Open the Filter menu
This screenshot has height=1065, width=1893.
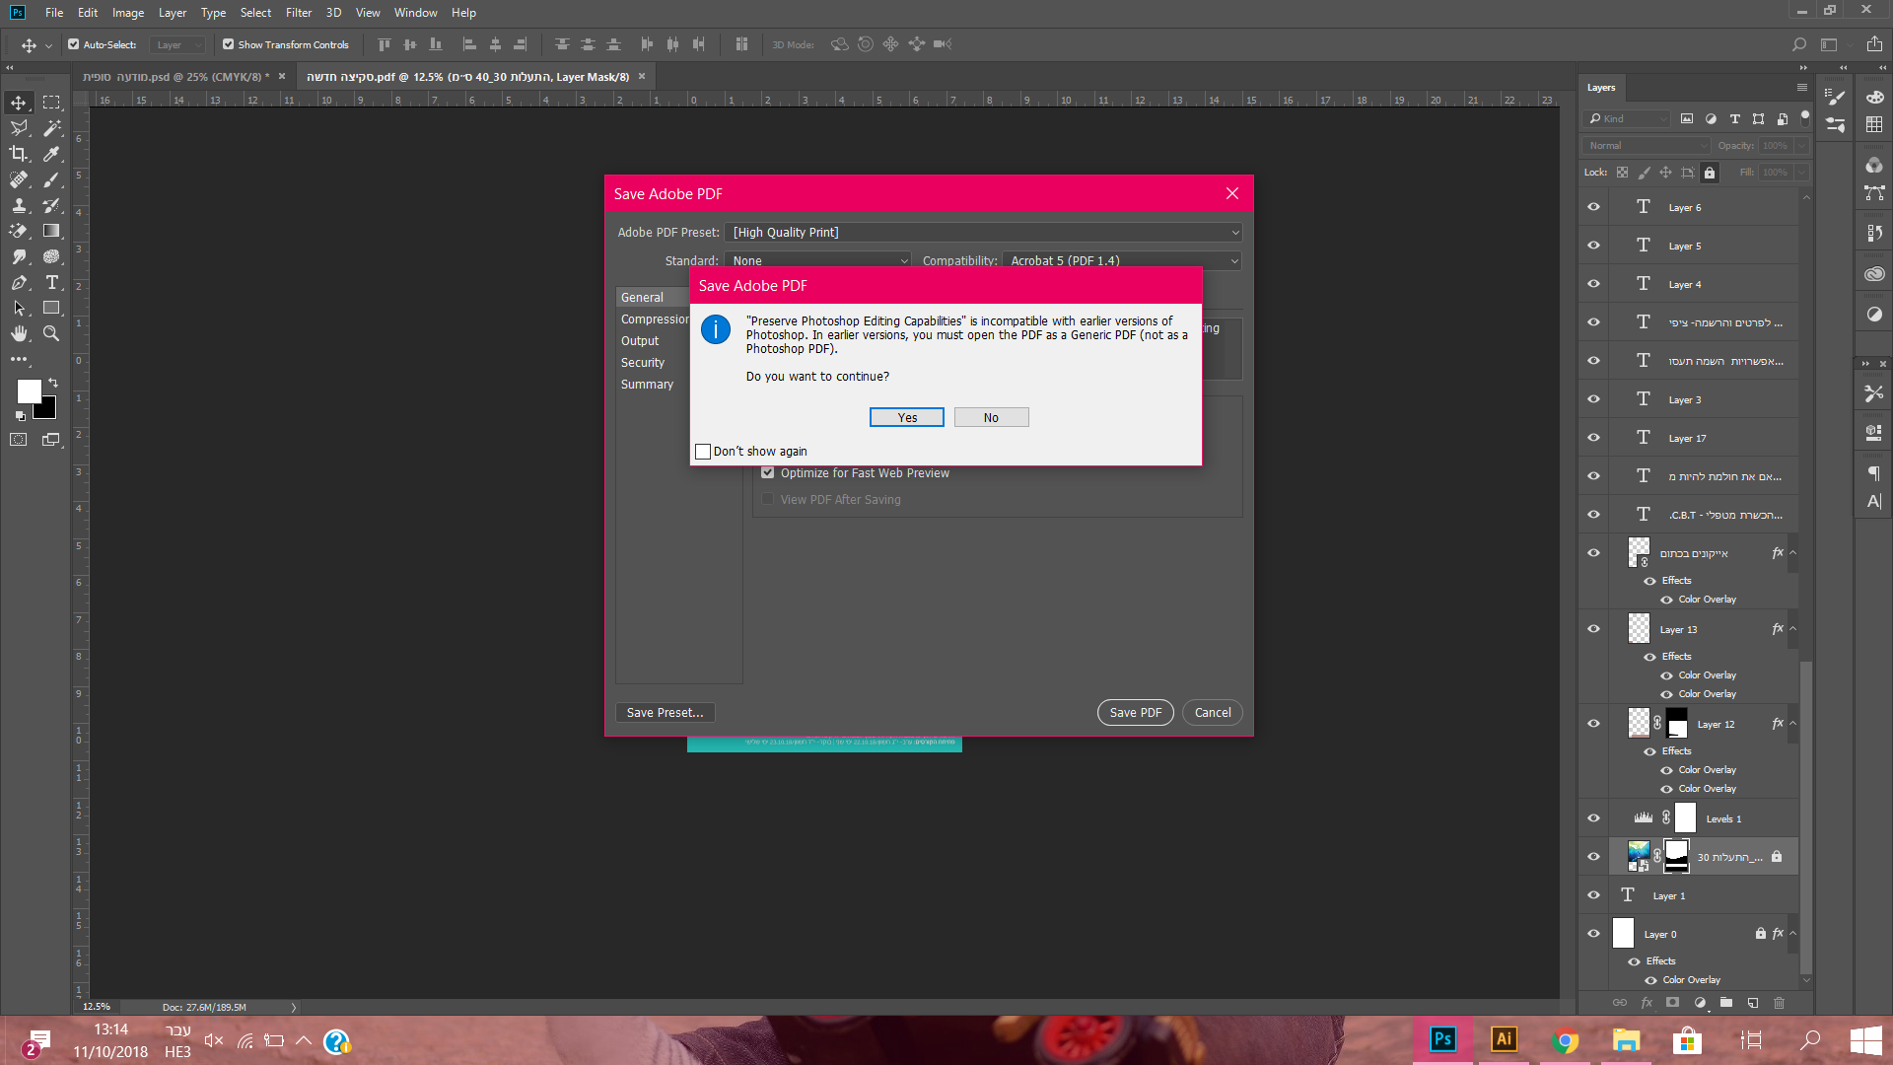298,13
